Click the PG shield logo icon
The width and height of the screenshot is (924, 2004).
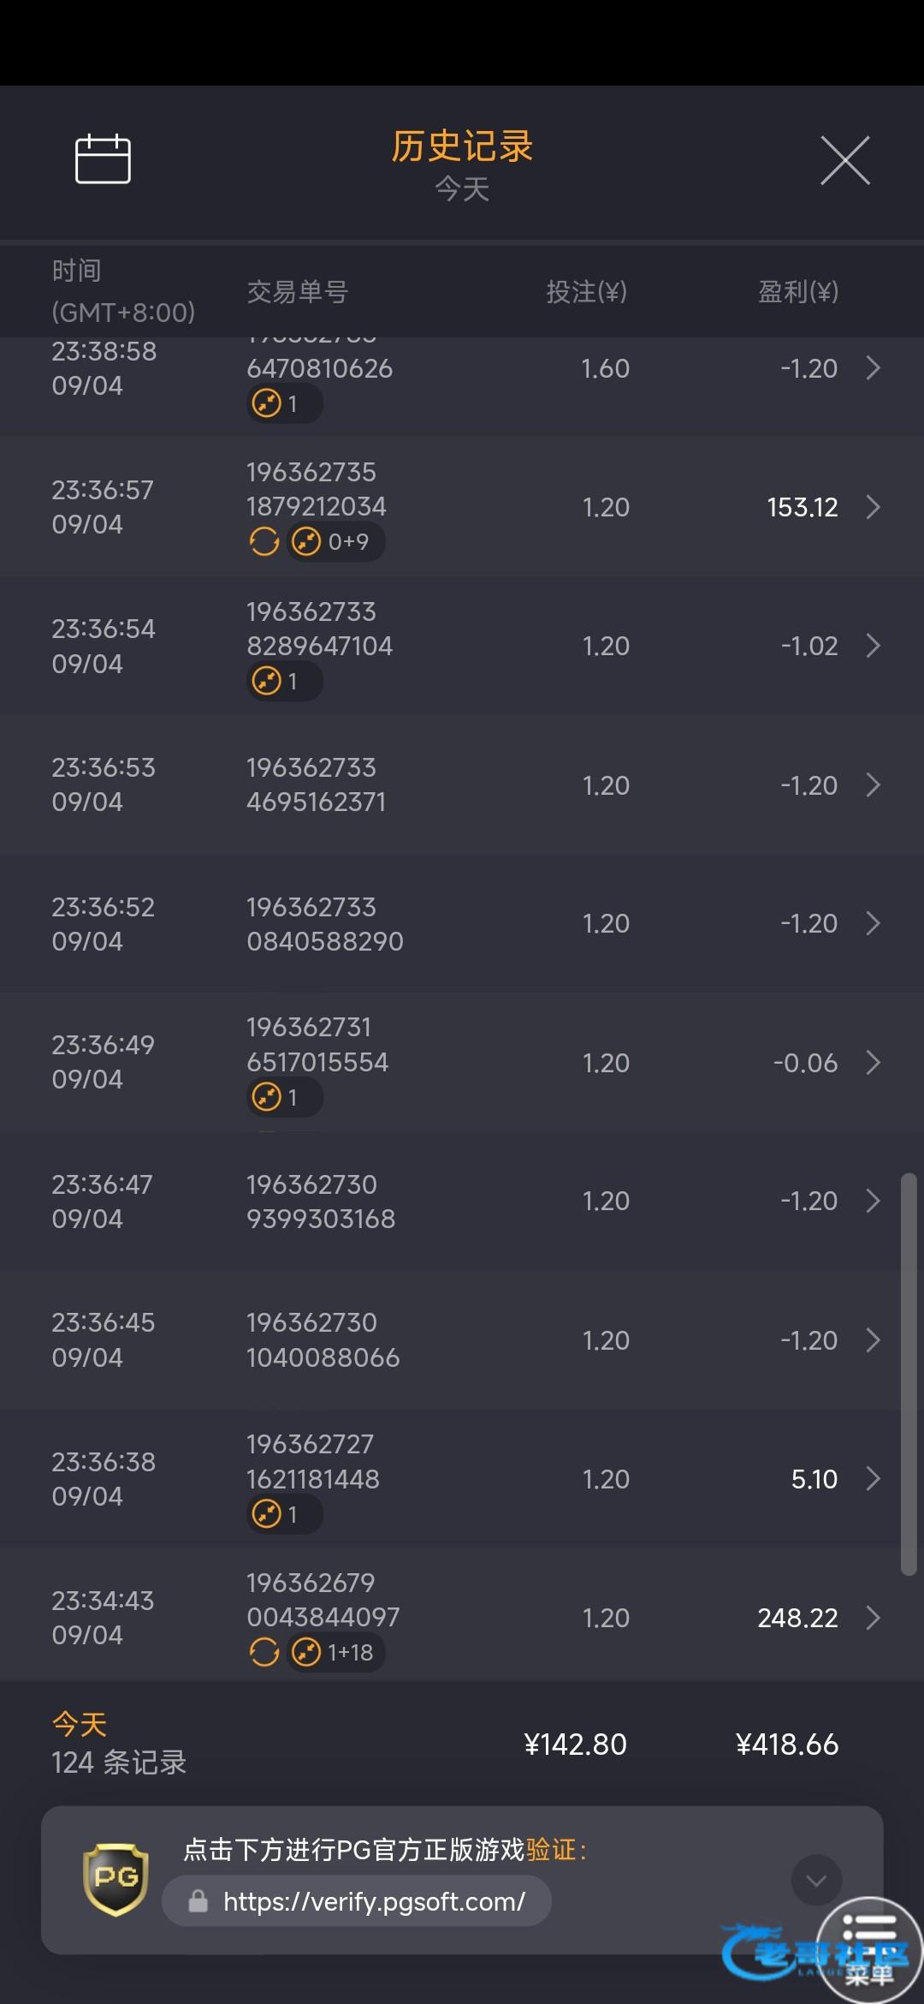coord(115,1879)
